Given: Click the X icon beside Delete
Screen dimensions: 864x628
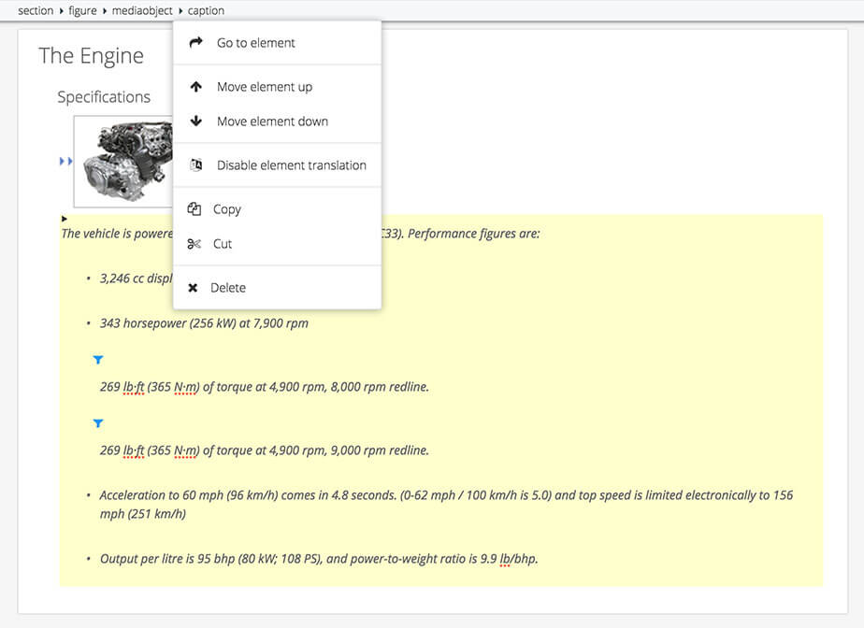Looking at the screenshot, I should point(194,287).
